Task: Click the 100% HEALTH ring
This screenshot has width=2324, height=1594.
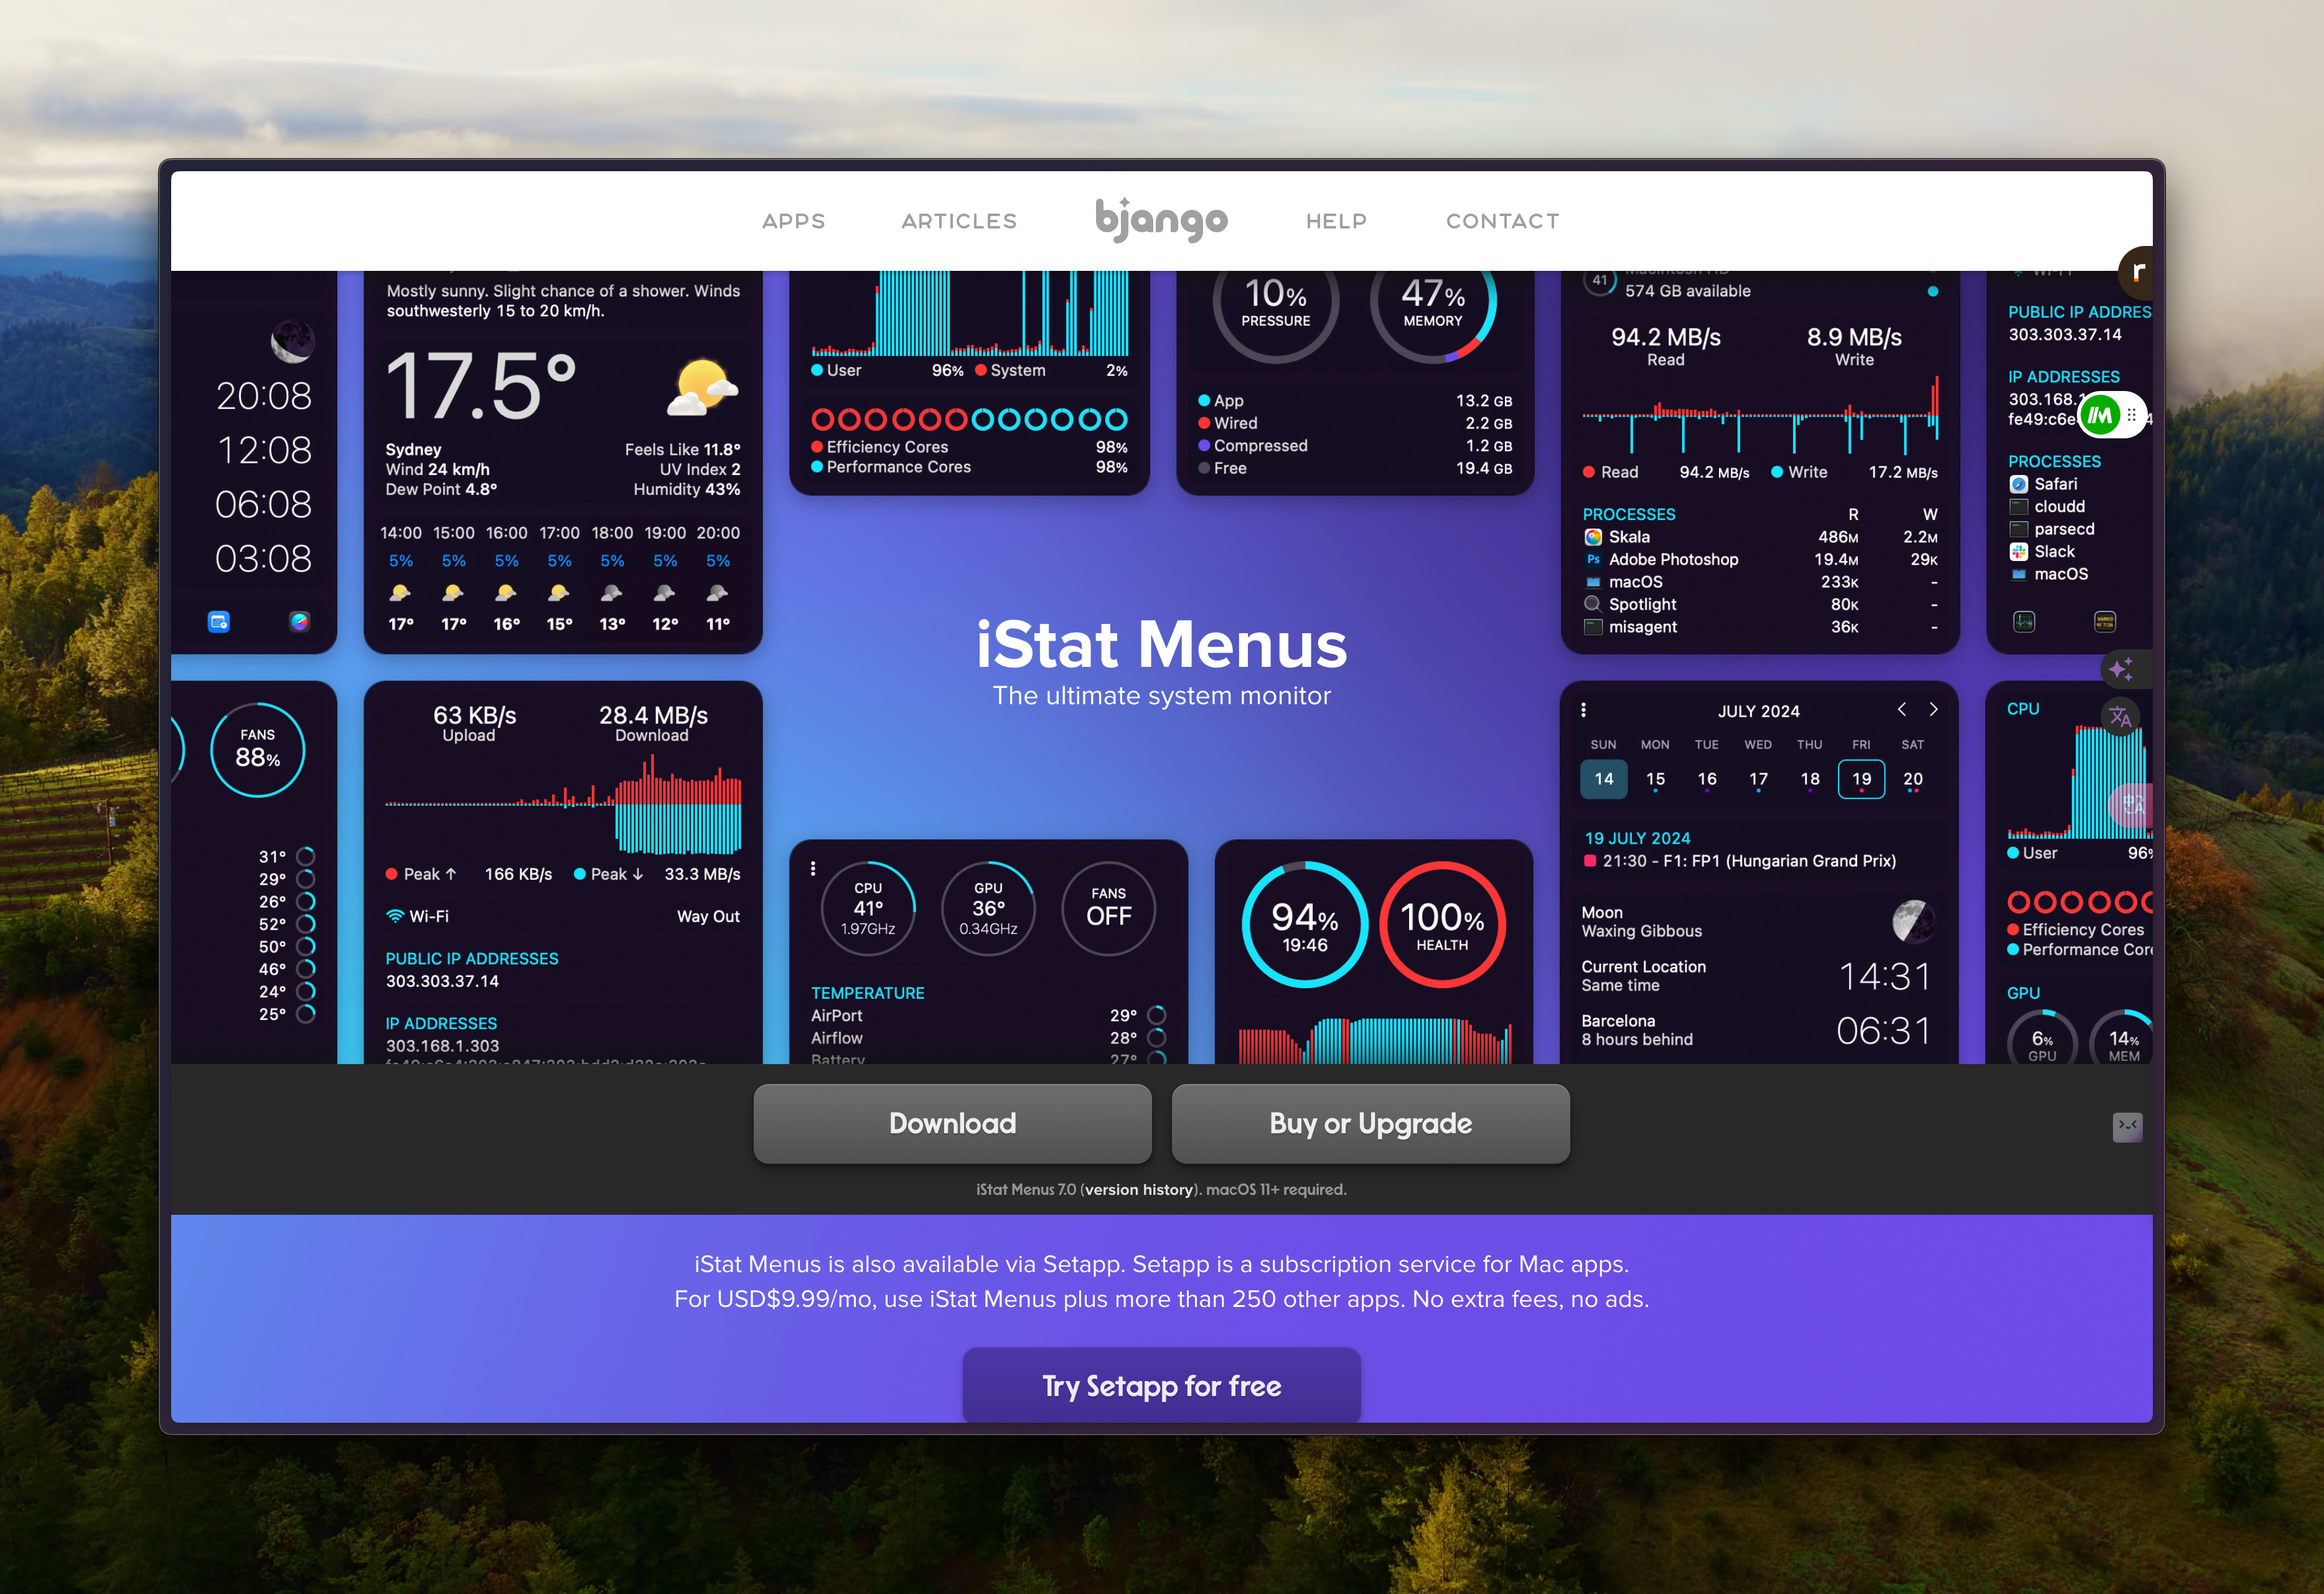Action: 1442,925
